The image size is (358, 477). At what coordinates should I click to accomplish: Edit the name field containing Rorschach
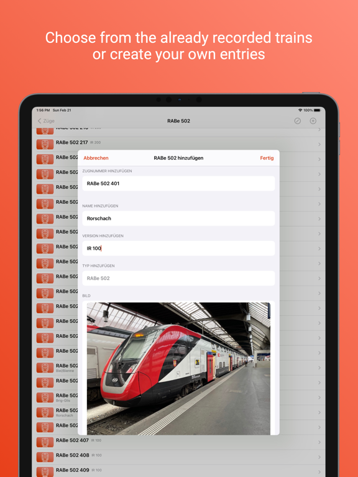pyautogui.click(x=178, y=219)
